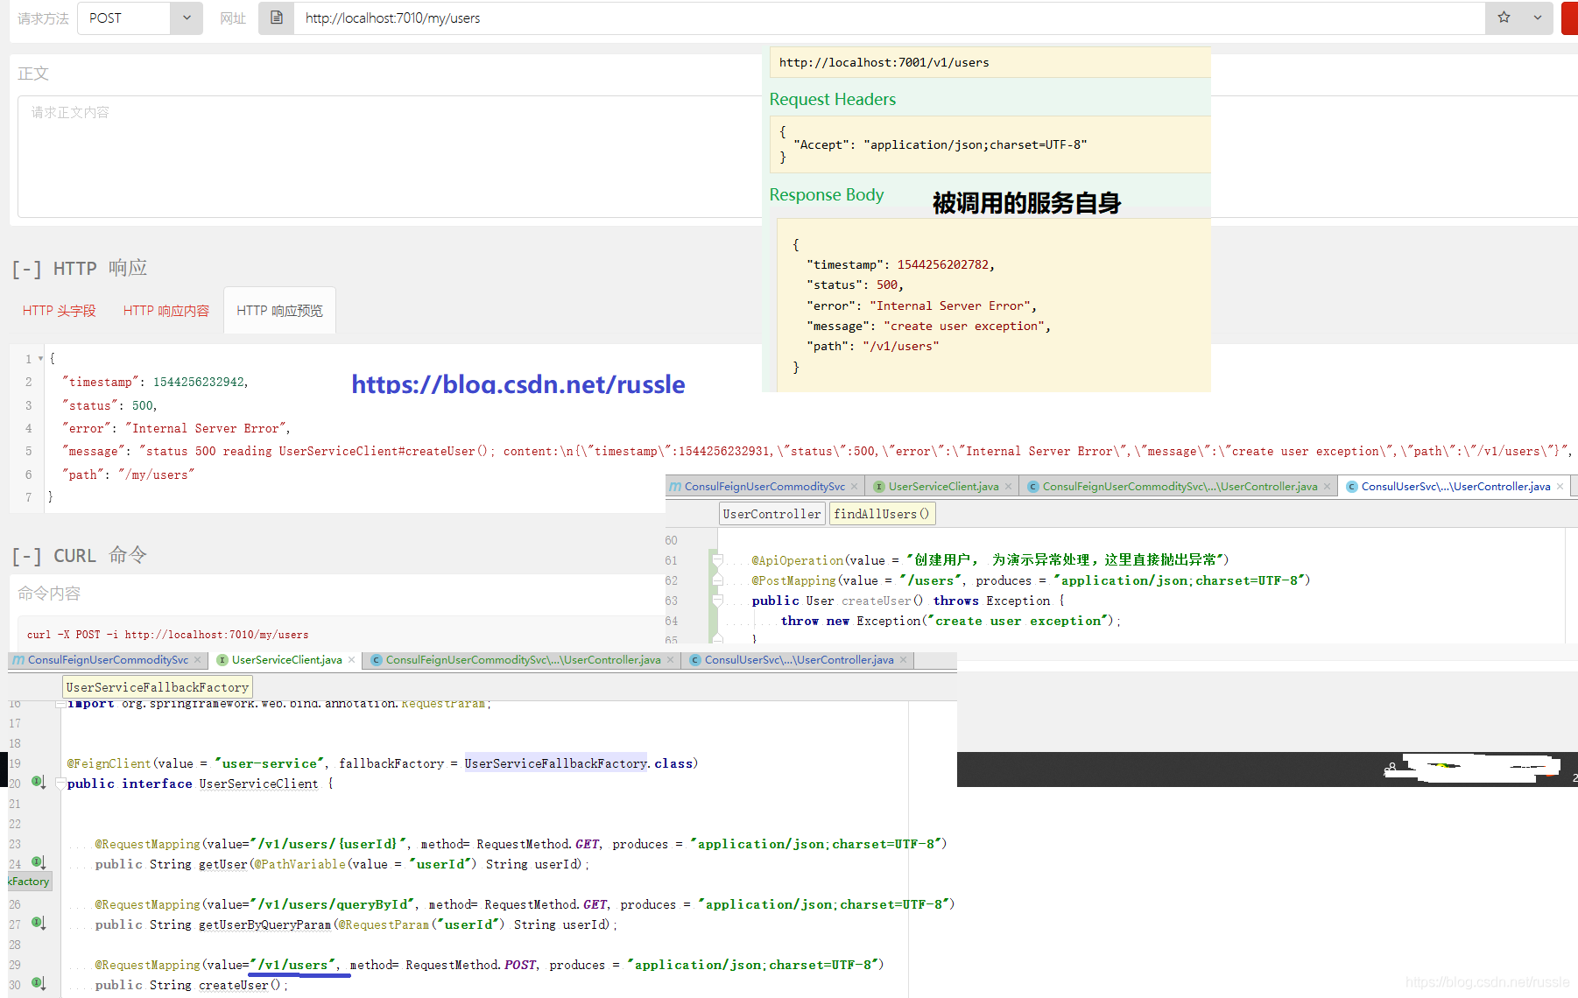The image size is (1578, 998).
Task: Click the class icon on the upper ConsulUserSvc tab
Action: pos(1352,487)
